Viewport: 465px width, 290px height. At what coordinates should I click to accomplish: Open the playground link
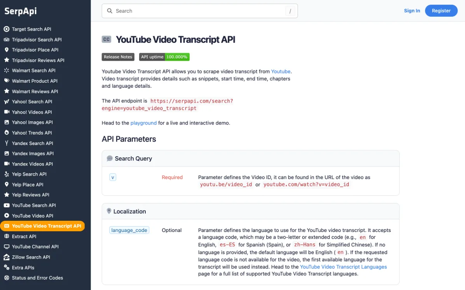tap(143, 123)
